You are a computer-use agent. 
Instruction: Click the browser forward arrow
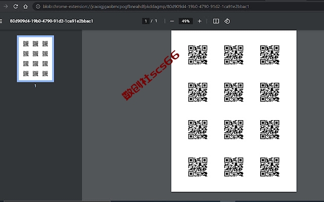(x=6, y=7)
